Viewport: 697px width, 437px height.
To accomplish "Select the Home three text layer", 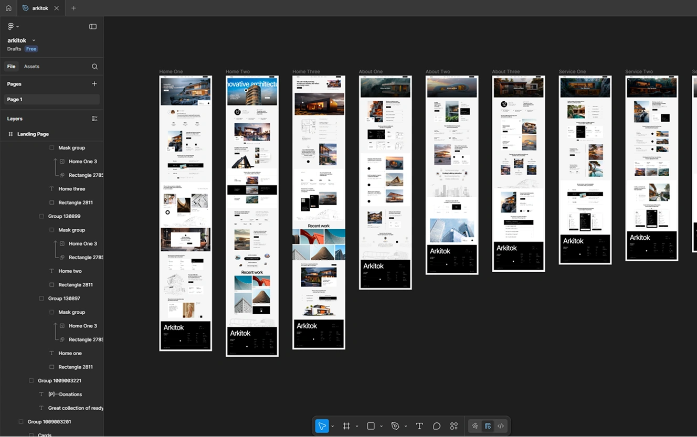I will click(71, 189).
